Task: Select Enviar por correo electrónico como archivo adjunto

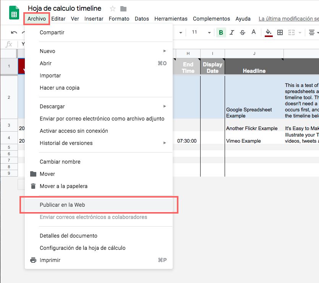Action: (99, 119)
